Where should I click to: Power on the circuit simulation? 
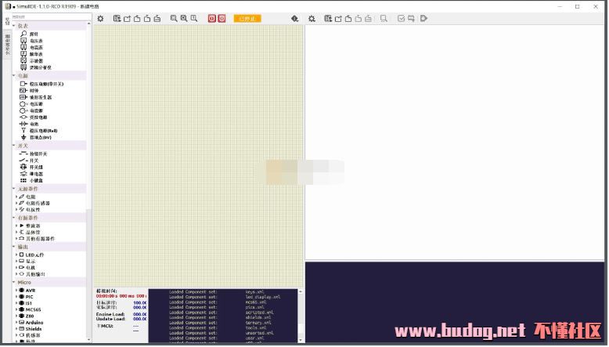coord(211,18)
